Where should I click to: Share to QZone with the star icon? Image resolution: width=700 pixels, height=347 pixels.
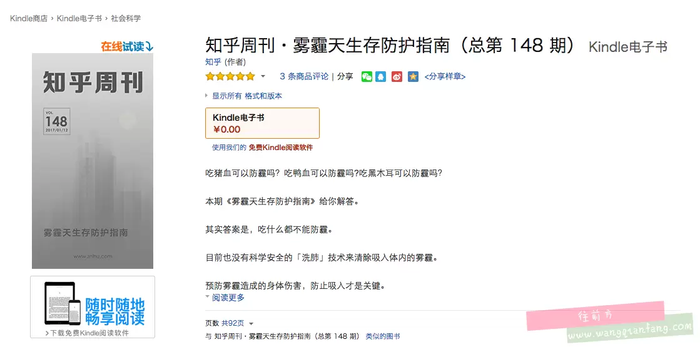coord(413,76)
